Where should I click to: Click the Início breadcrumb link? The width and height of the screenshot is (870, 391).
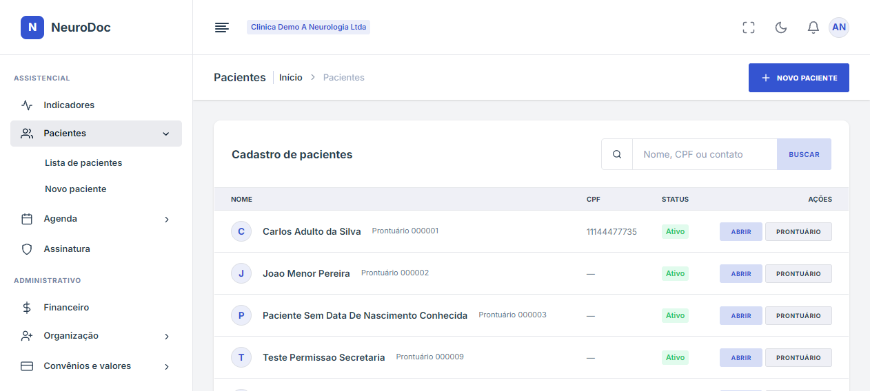coord(291,78)
